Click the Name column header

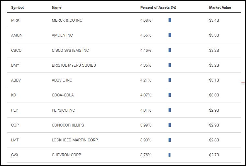(56, 7)
